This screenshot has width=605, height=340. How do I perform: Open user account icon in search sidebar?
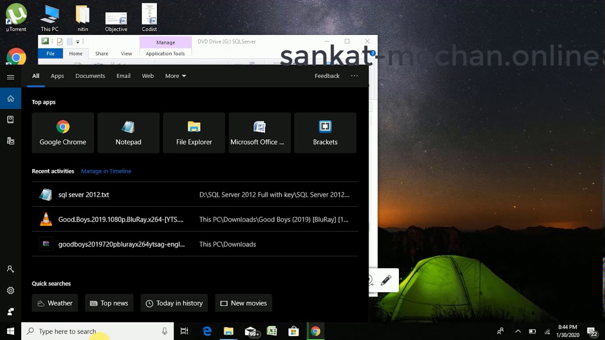[x=10, y=269]
